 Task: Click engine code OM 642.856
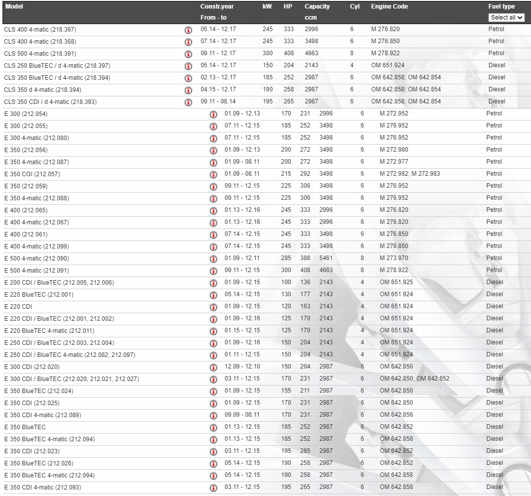(x=396, y=415)
